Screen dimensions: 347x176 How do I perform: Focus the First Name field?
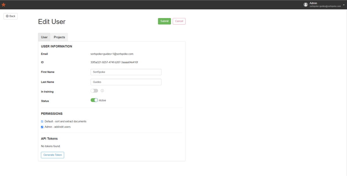coord(126,72)
